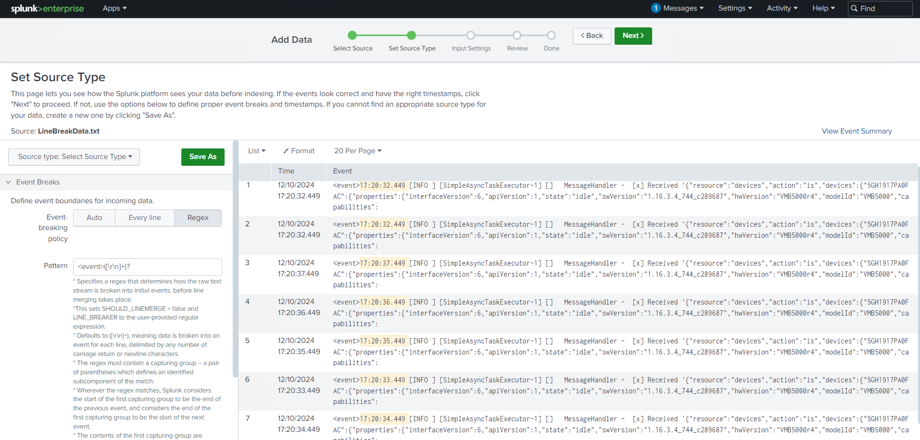
Task: Open the Settings menu
Action: [734, 8]
